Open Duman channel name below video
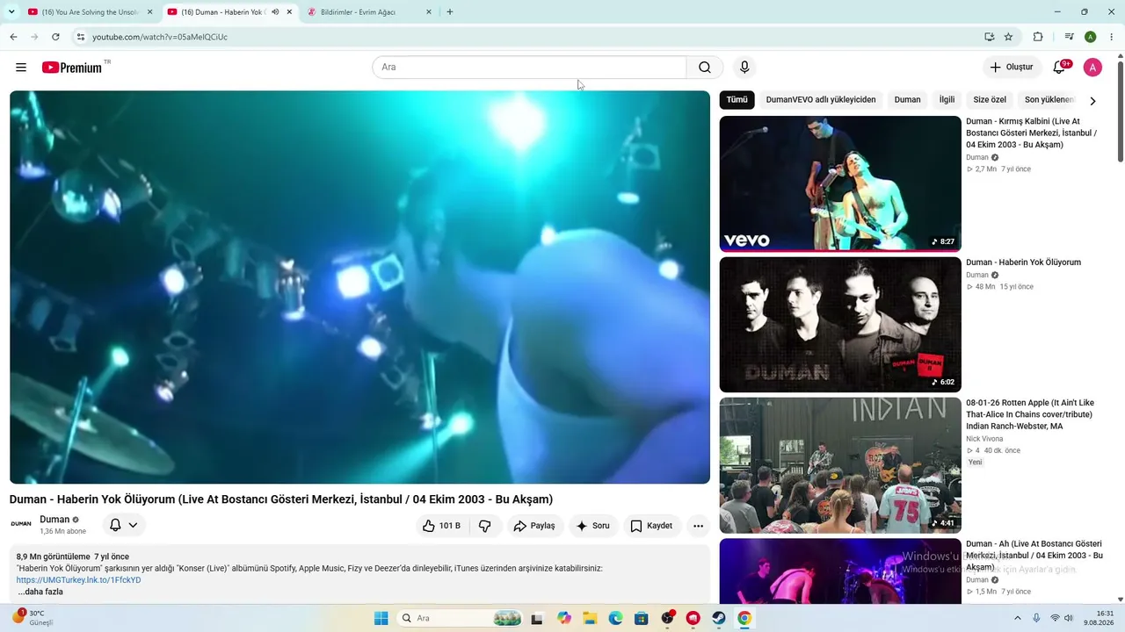This screenshot has width=1125, height=632. pos(54,520)
